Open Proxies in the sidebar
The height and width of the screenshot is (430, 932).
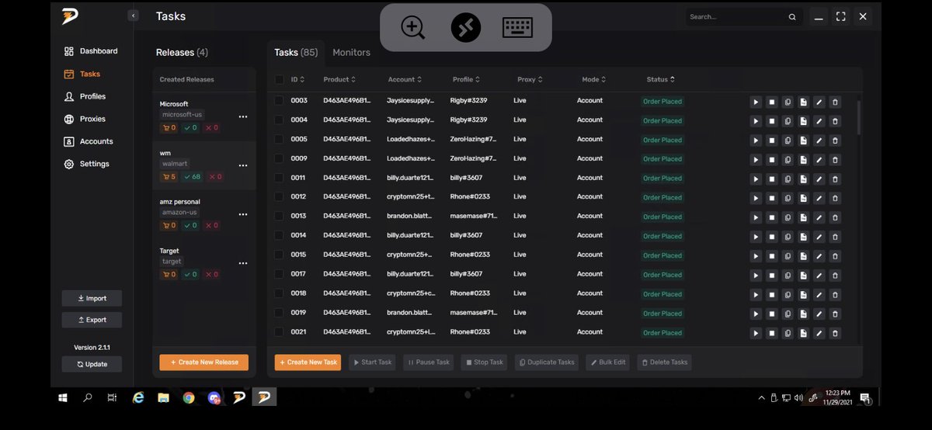pyautogui.click(x=85, y=119)
